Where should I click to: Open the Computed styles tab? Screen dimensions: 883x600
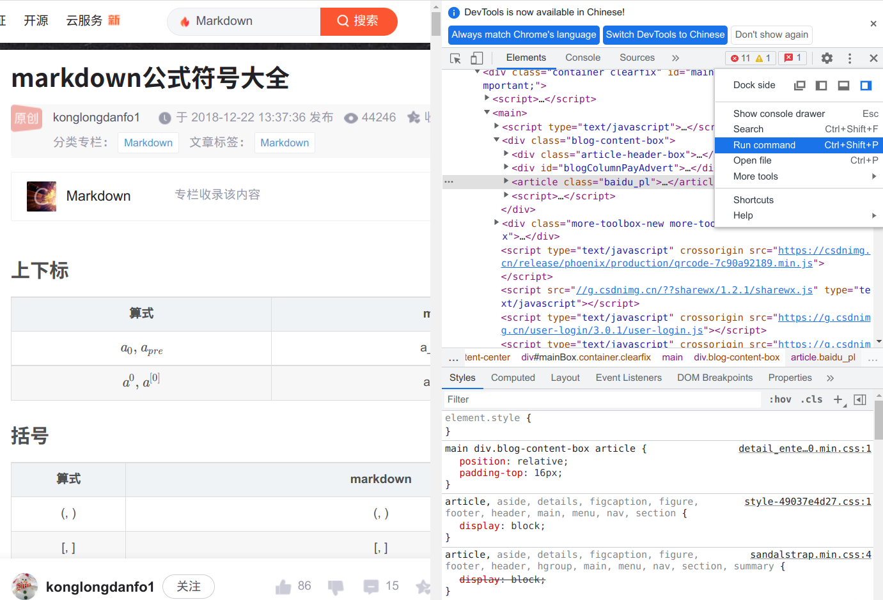coord(513,378)
